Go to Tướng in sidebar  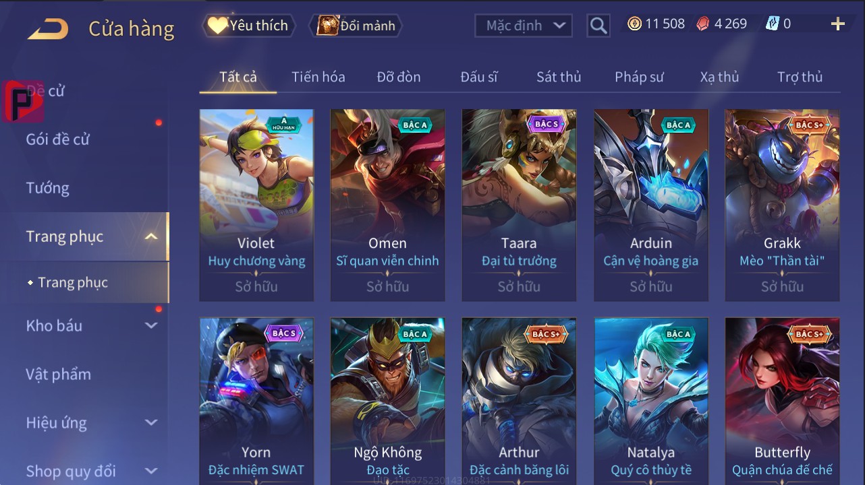47,188
